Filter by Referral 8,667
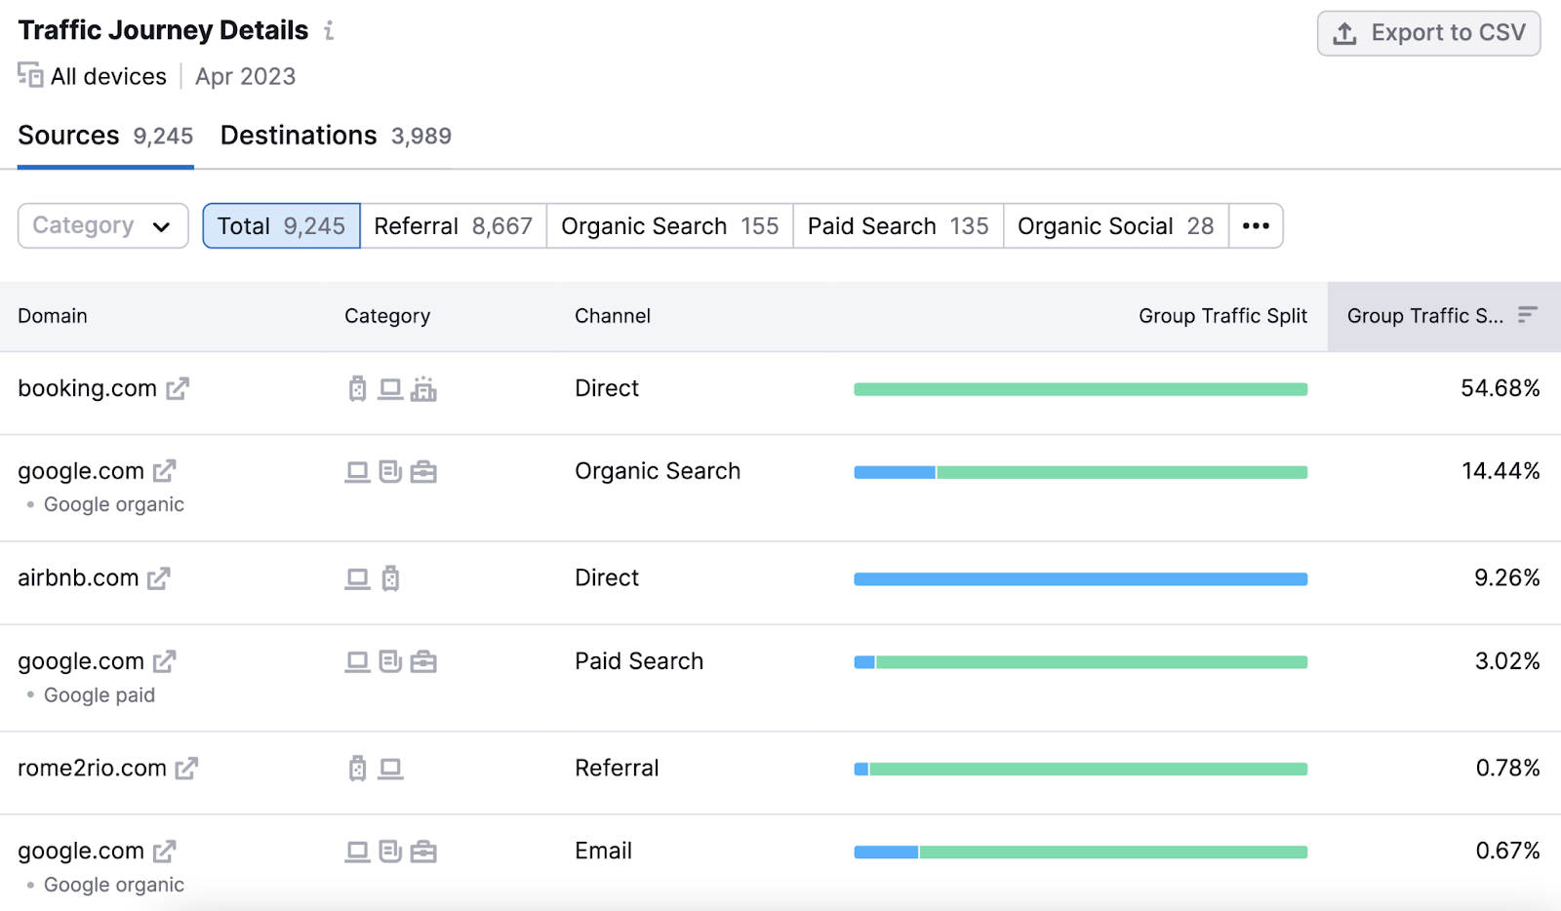The image size is (1561, 911). (454, 226)
